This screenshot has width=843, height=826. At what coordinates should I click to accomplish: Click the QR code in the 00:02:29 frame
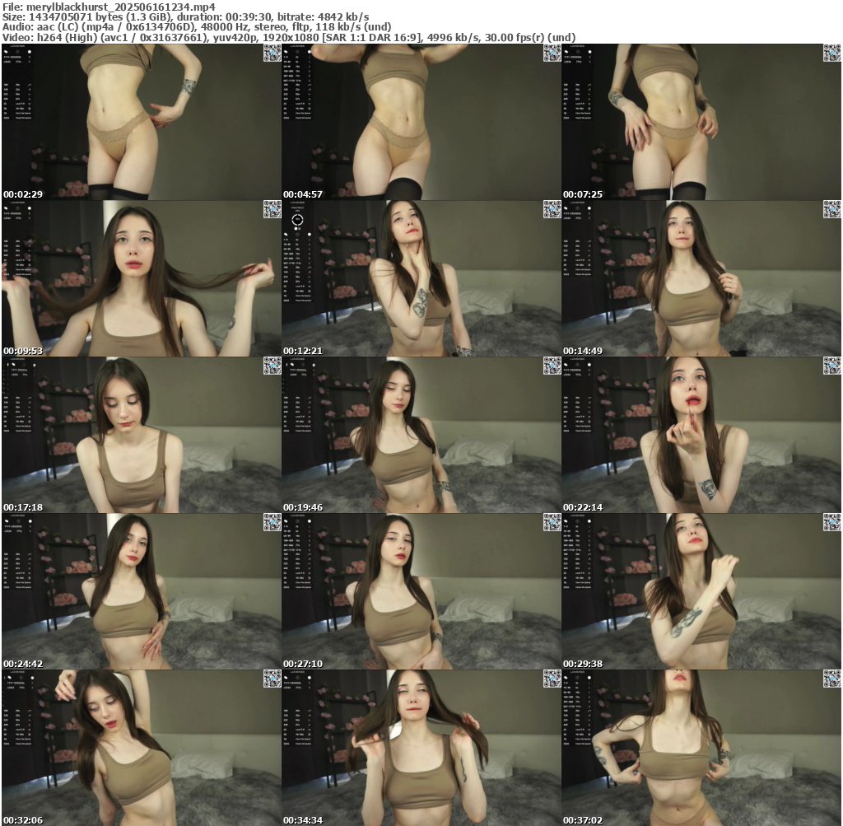point(272,53)
